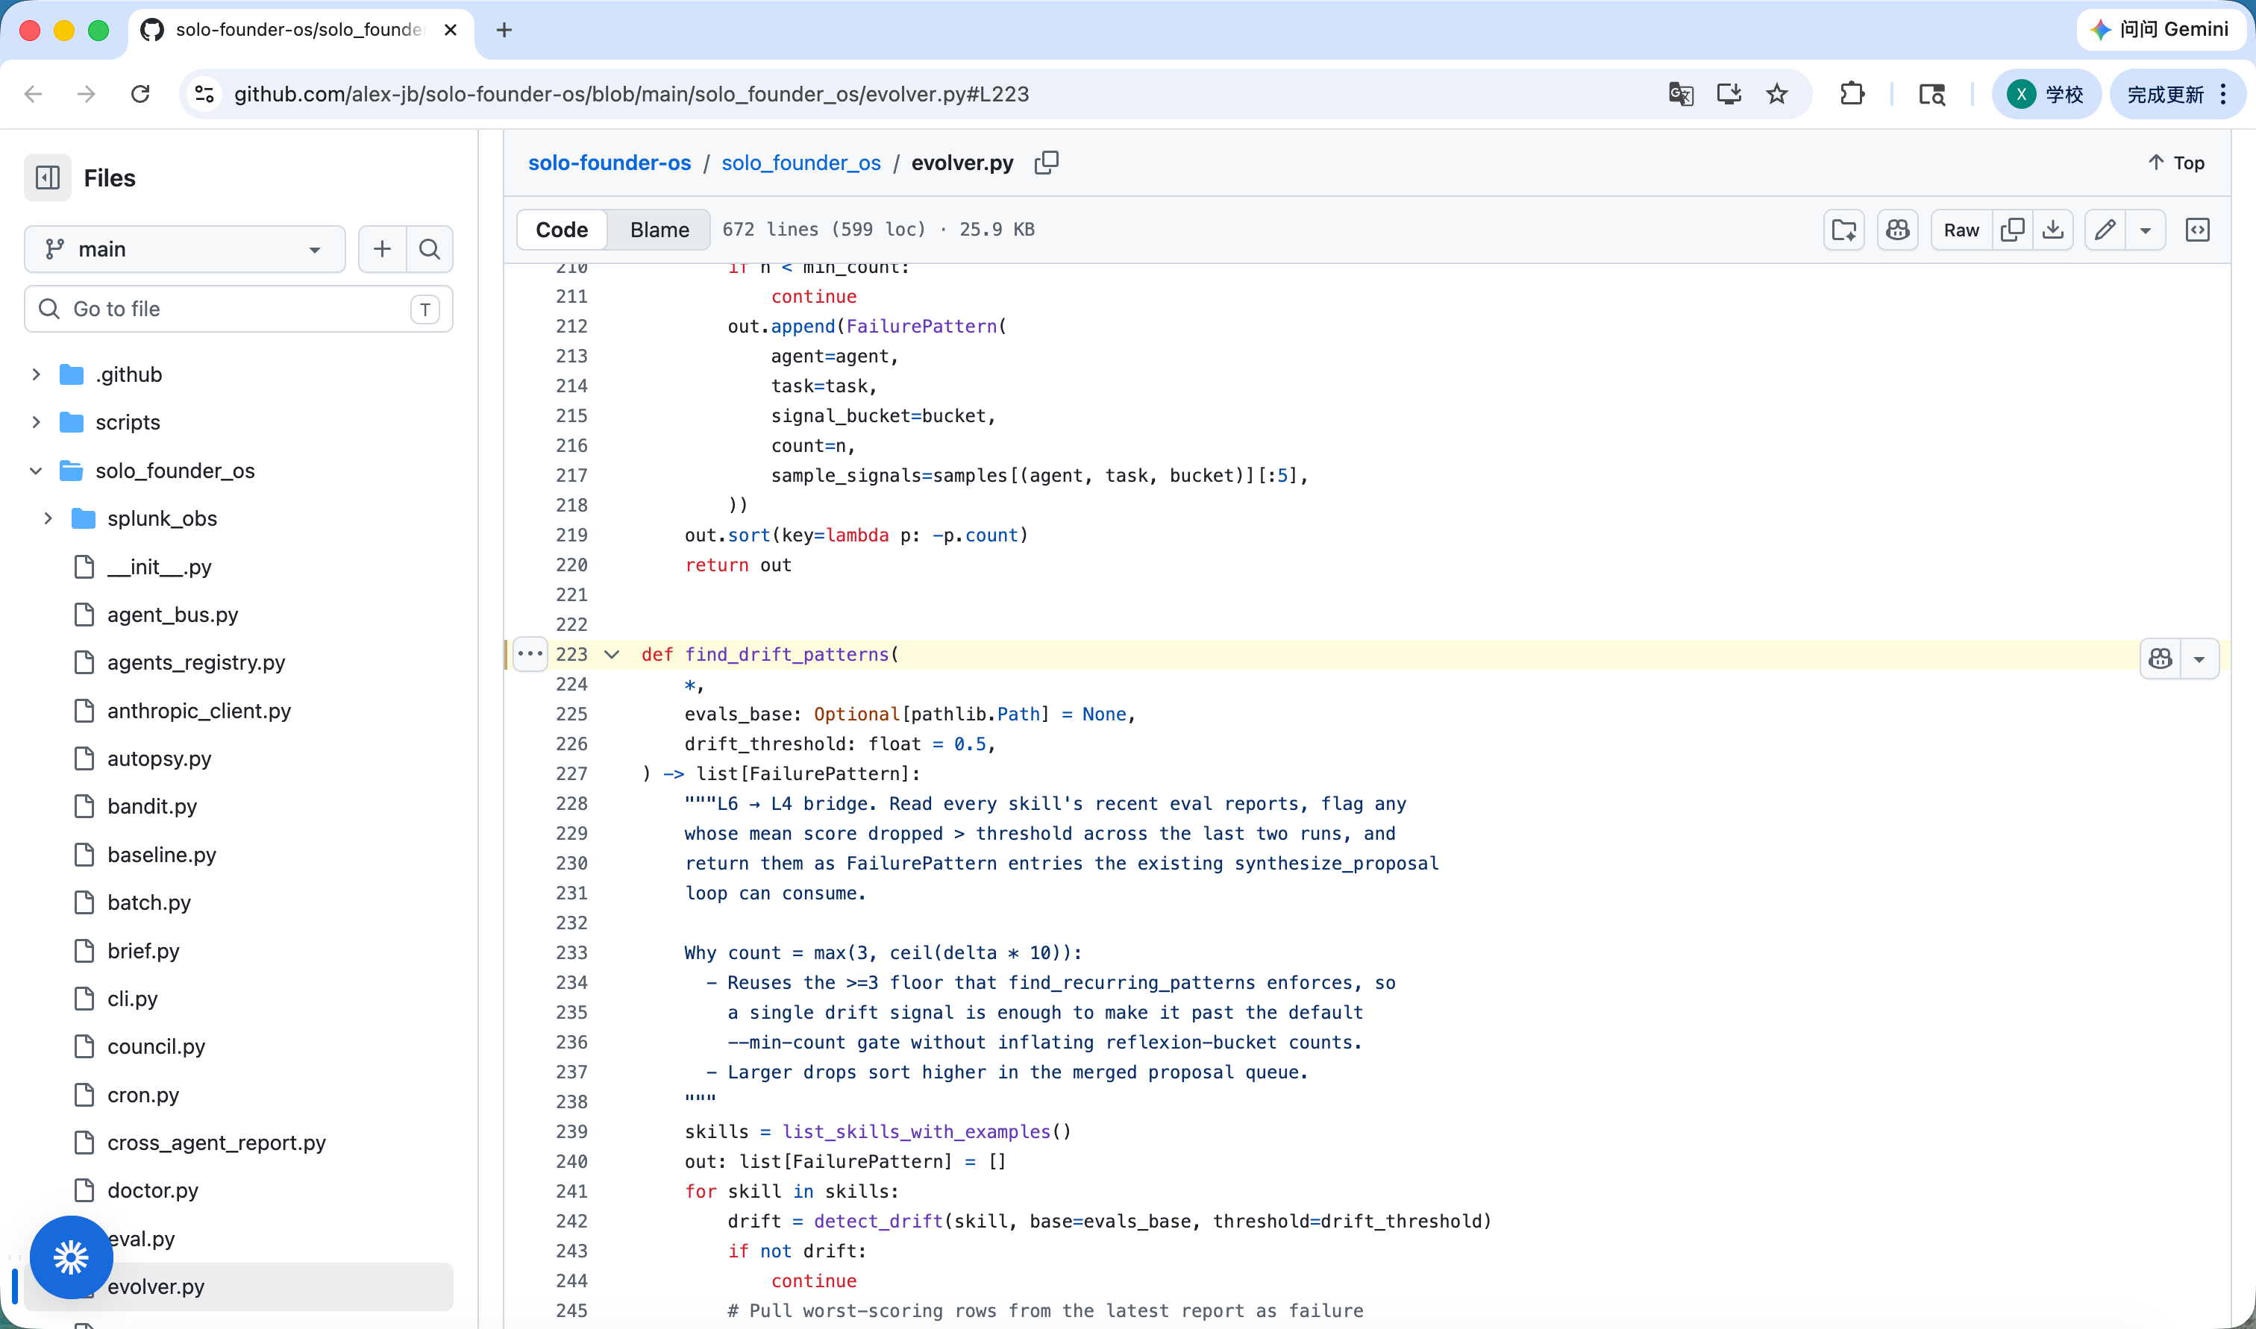Edit this file with the pencil icon
This screenshot has width=2256, height=1329.
tap(2105, 230)
